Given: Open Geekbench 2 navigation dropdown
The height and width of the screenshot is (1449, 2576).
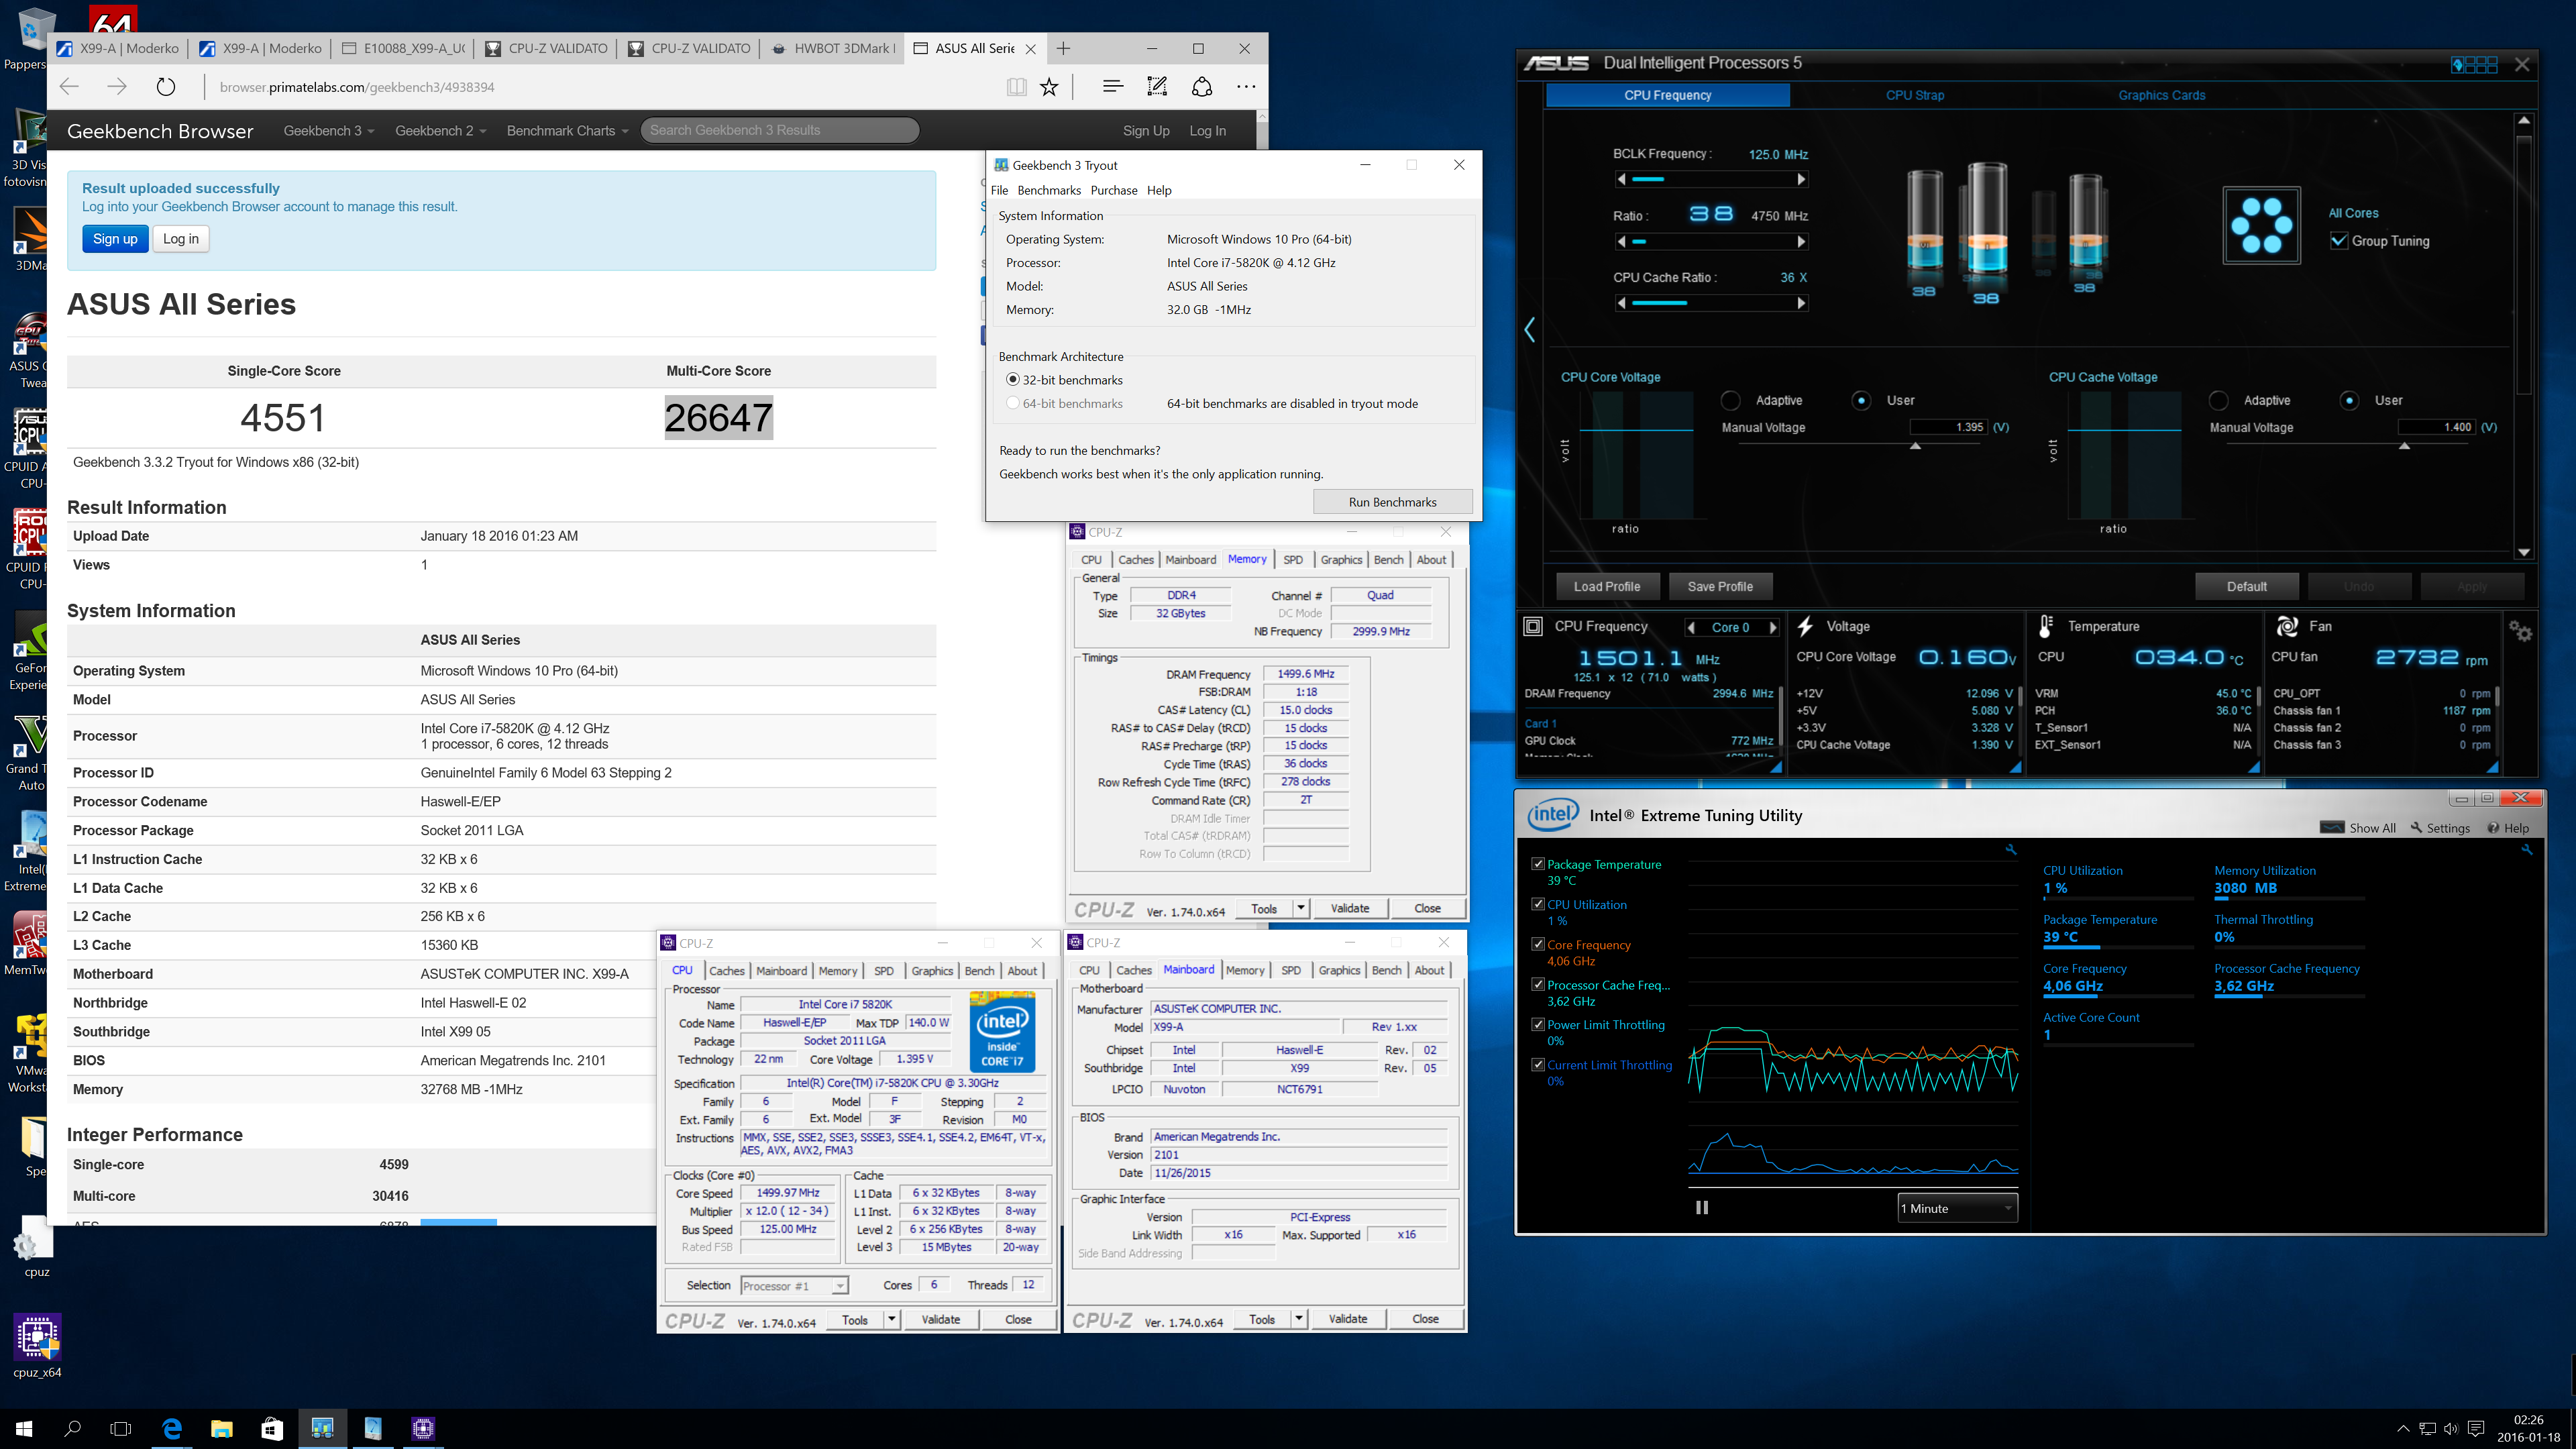Looking at the screenshot, I should [440, 131].
